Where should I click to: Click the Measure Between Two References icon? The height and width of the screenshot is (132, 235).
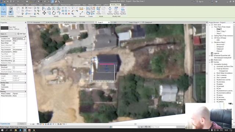pyautogui.click(x=81, y=13)
